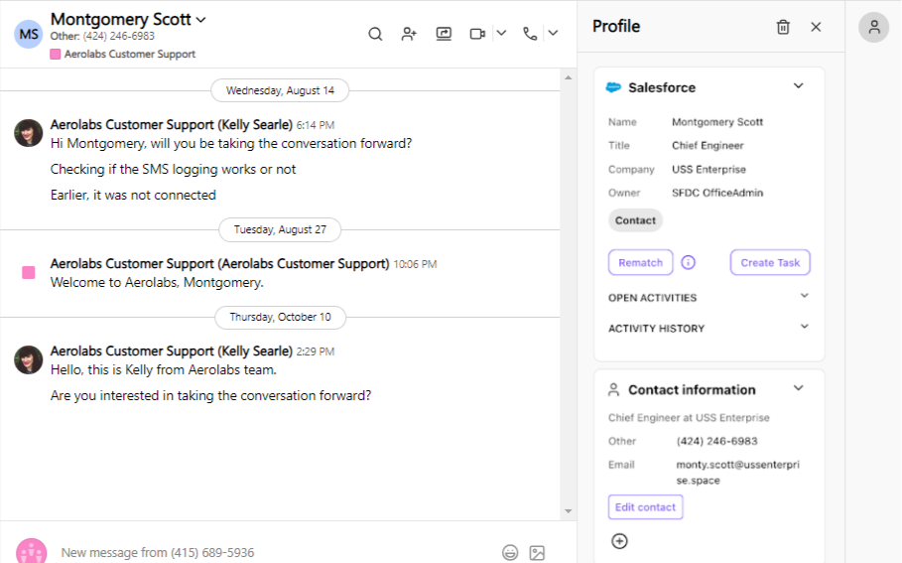This screenshot has width=902, height=563.
Task: Close the Profile panel
Action: [816, 27]
